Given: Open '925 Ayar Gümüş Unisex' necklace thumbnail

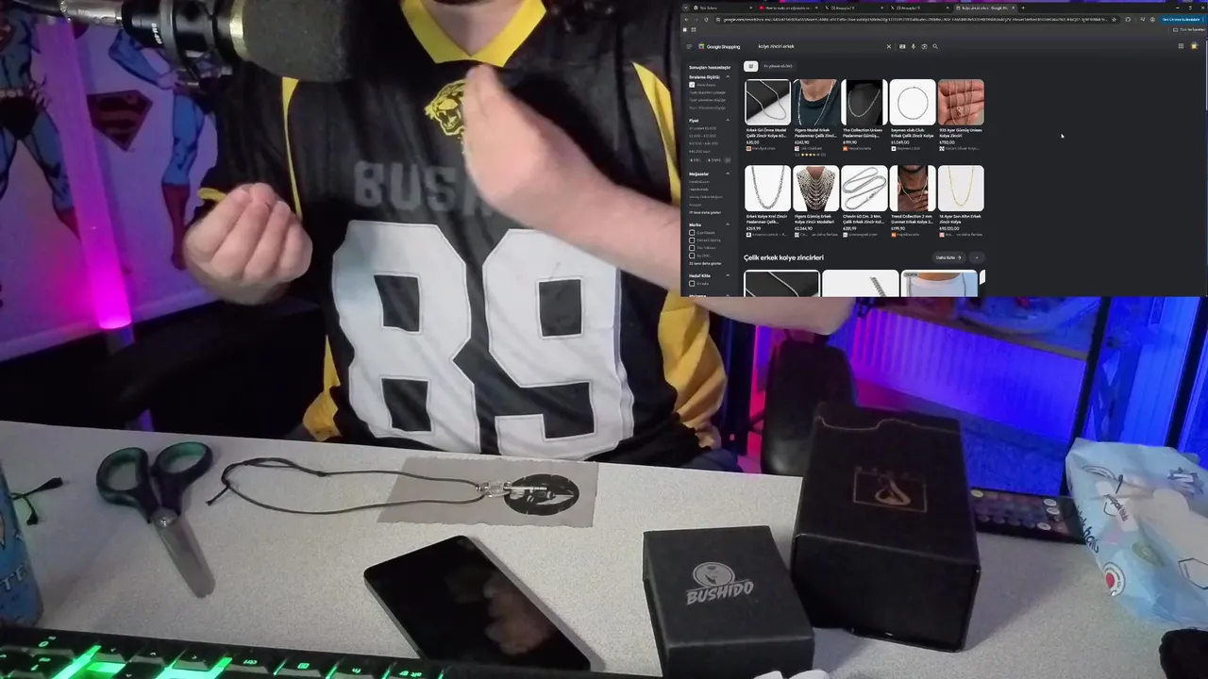Looking at the screenshot, I should tap(961, 102).
